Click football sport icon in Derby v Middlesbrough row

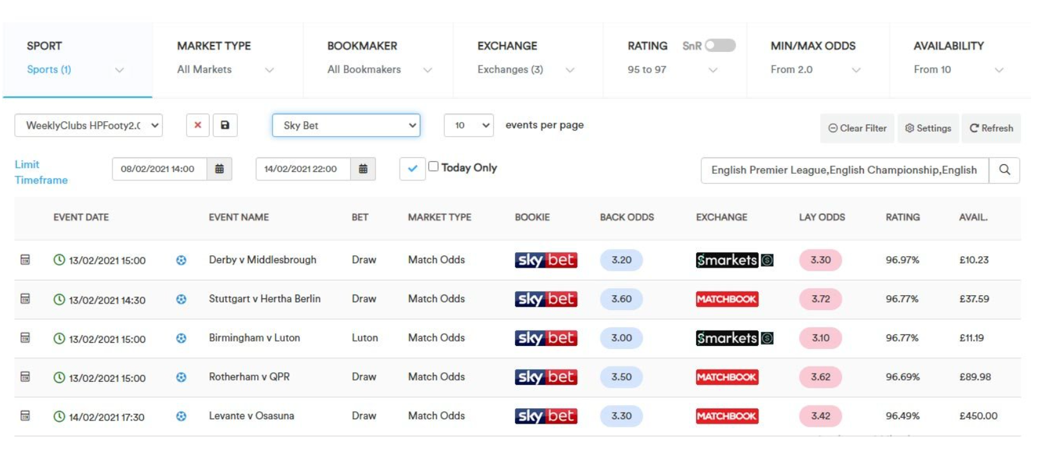[x=181, y=260]
